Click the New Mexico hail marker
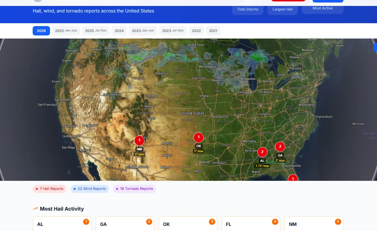377x231 pixels. (x=139, y=140)
